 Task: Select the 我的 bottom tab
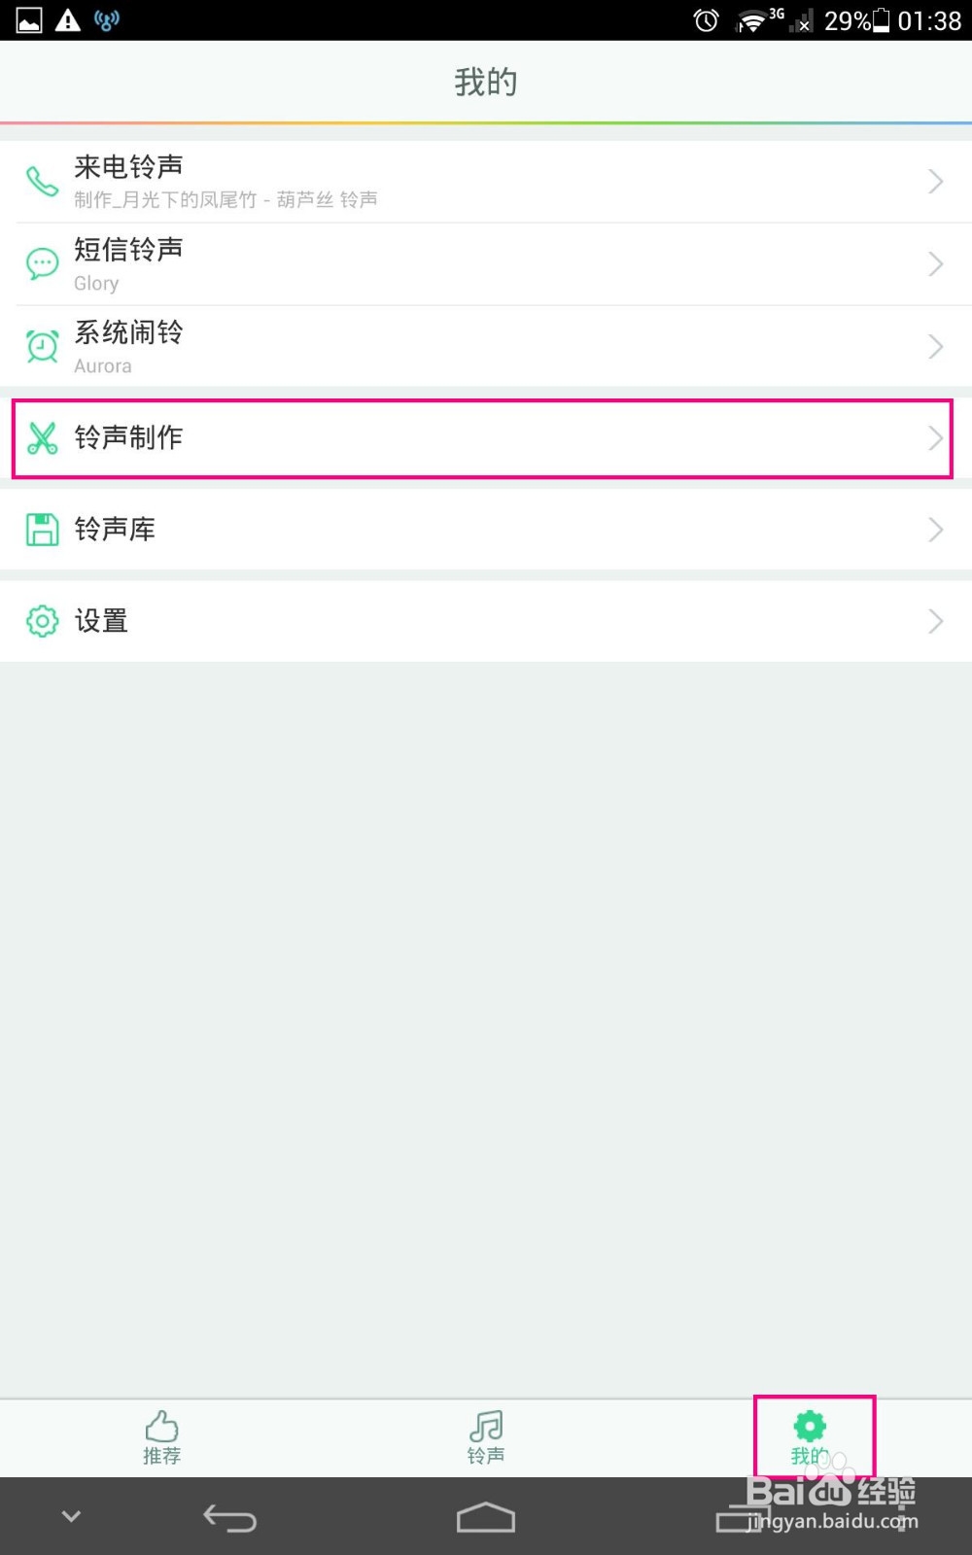pyautogui.click(x=810, y=1437)
